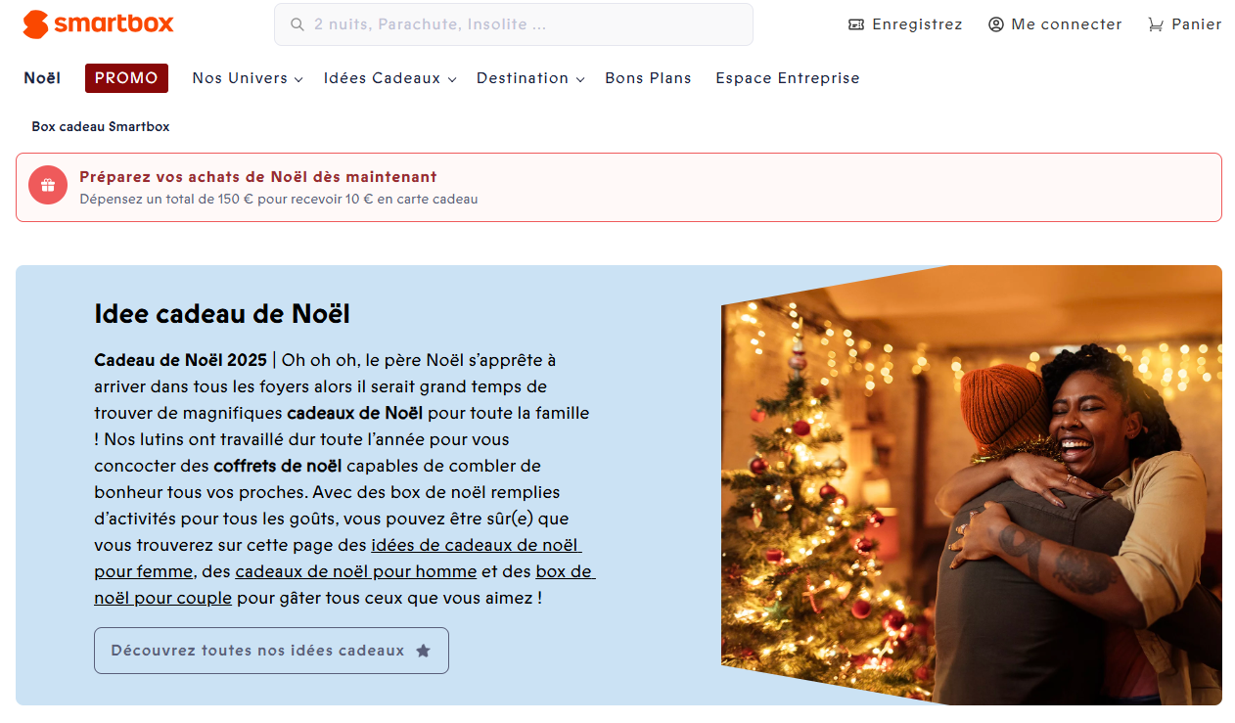
Task: Expand the Idées Cadeaux menu chevron
Action: click(452, 79)
